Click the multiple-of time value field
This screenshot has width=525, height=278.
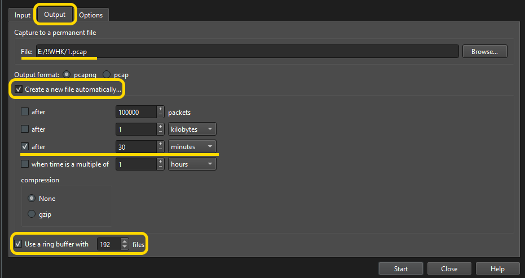[136, 164]
